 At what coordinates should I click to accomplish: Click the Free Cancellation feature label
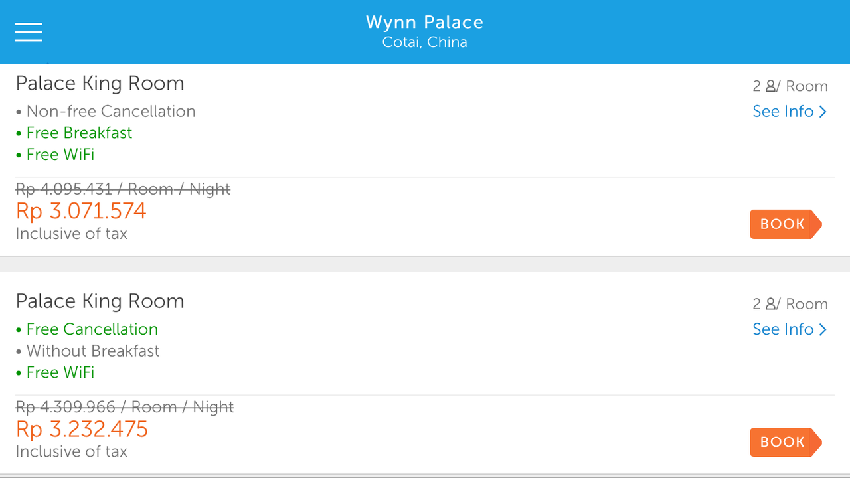point(92,329)
